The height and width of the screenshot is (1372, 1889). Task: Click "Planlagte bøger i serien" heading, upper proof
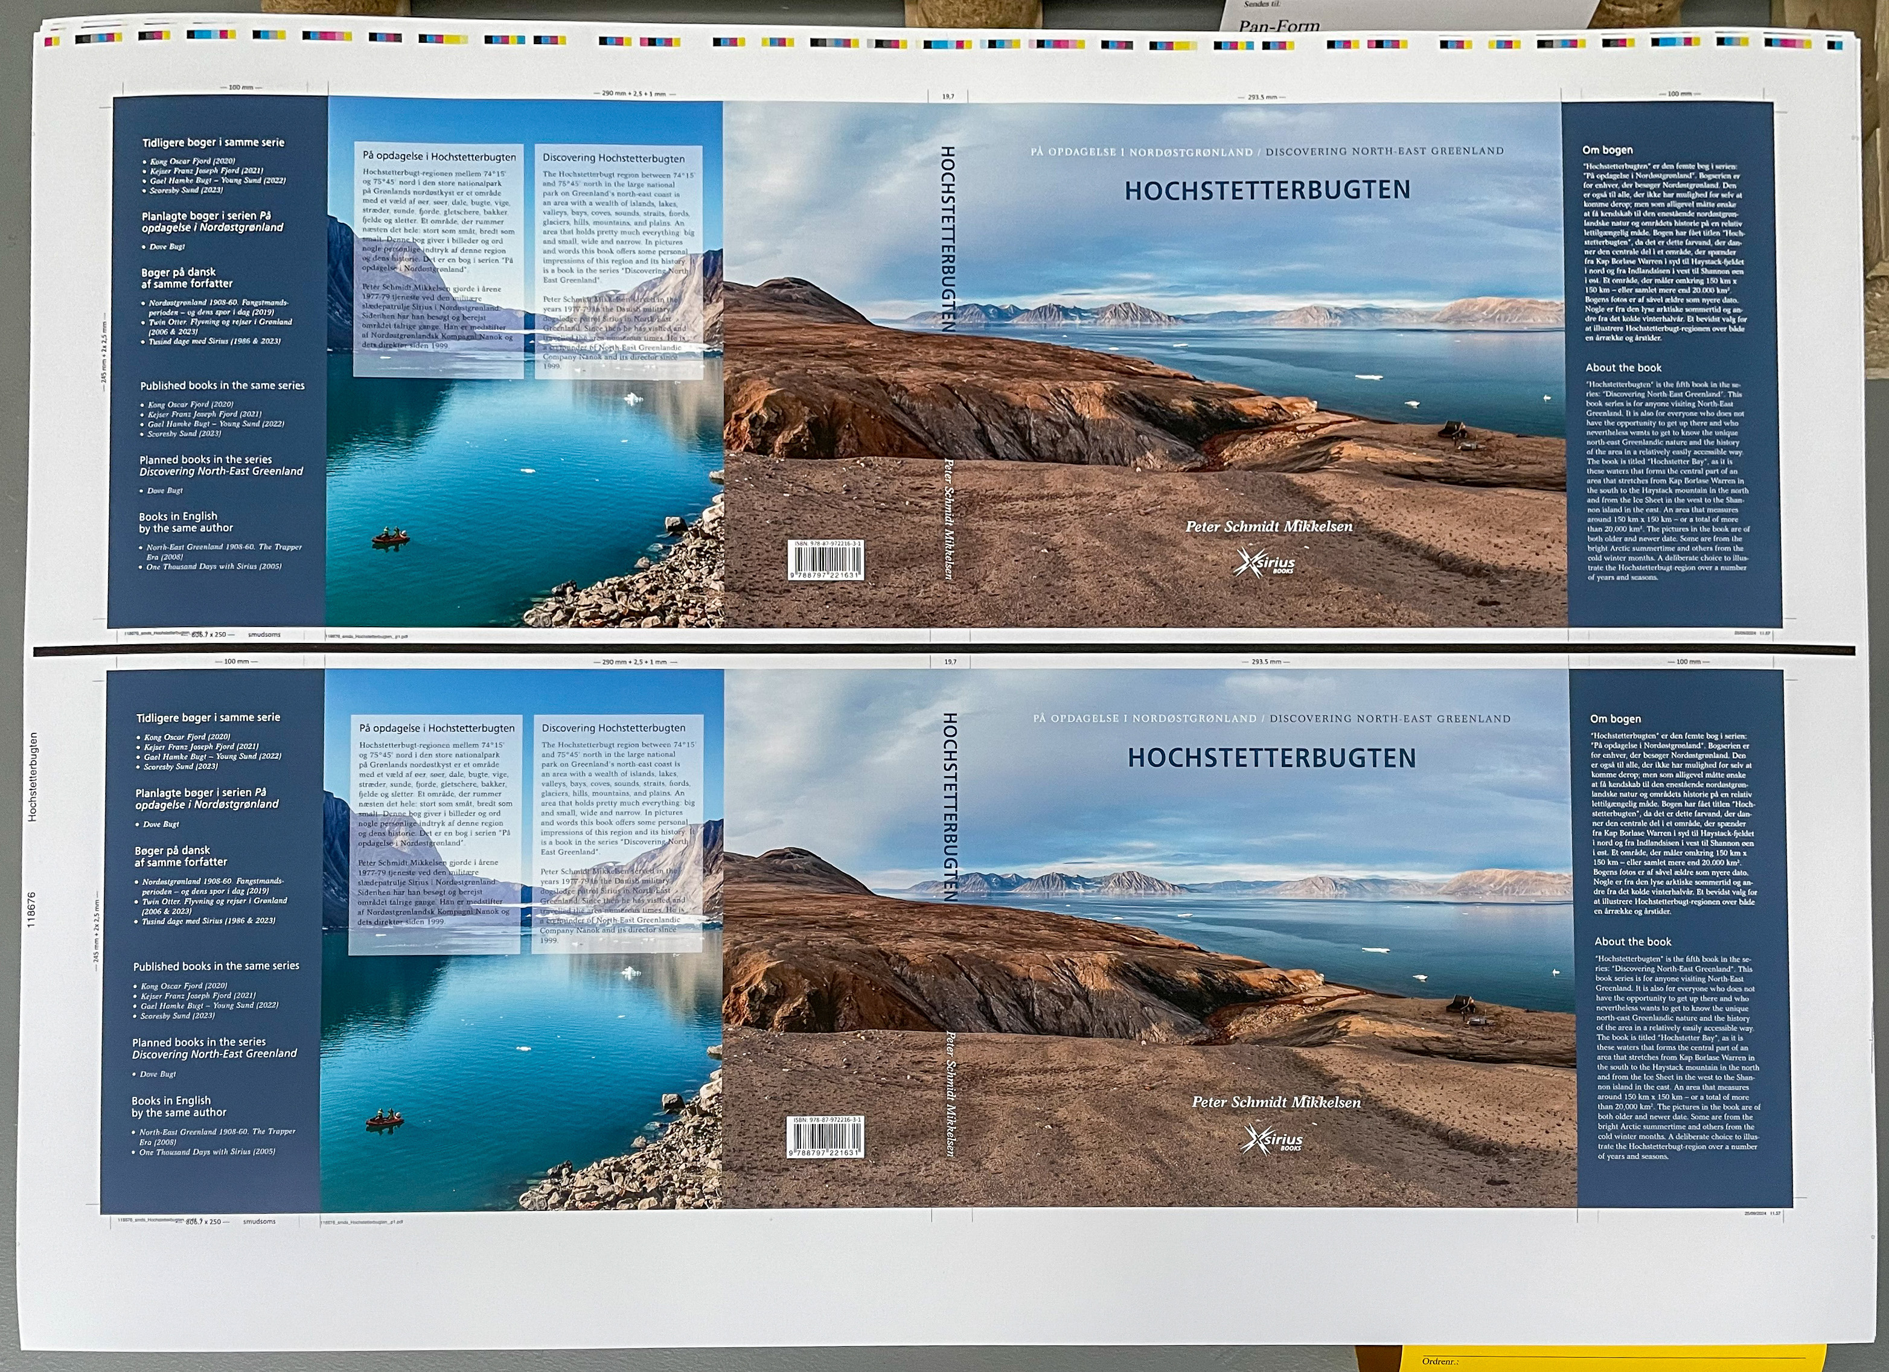point(206,215)
